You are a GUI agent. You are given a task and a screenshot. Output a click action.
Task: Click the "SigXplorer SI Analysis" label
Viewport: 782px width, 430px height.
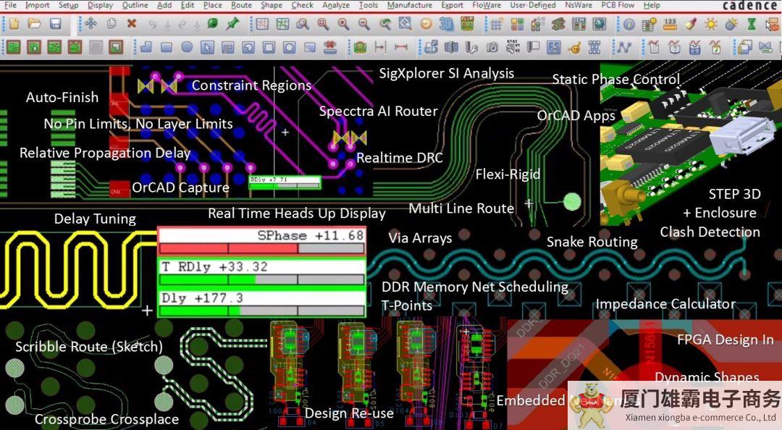(446, 73)
